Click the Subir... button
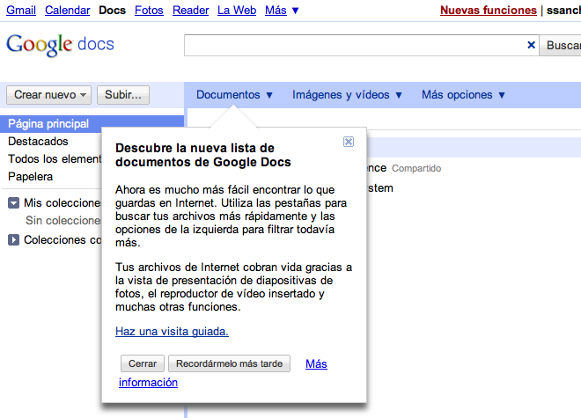 click(123, 95)
